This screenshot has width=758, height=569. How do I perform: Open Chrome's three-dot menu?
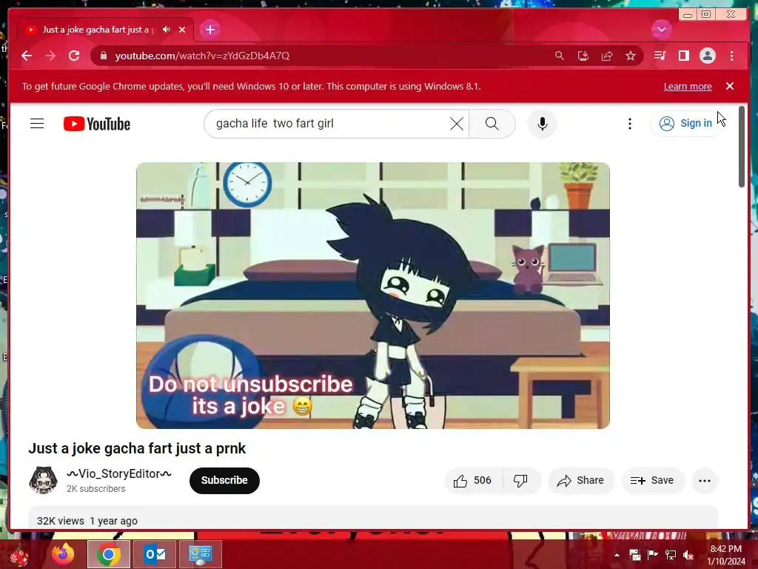click(731, 56)
